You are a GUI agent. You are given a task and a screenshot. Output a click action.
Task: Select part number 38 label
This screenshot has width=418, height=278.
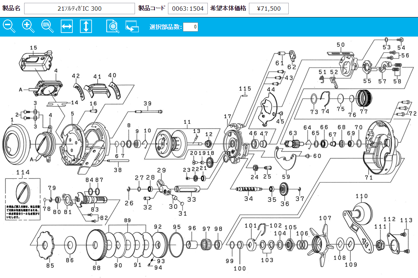coord(118,170)
